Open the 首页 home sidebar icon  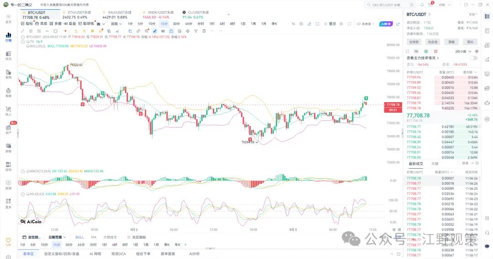click(x=9, y=18)
